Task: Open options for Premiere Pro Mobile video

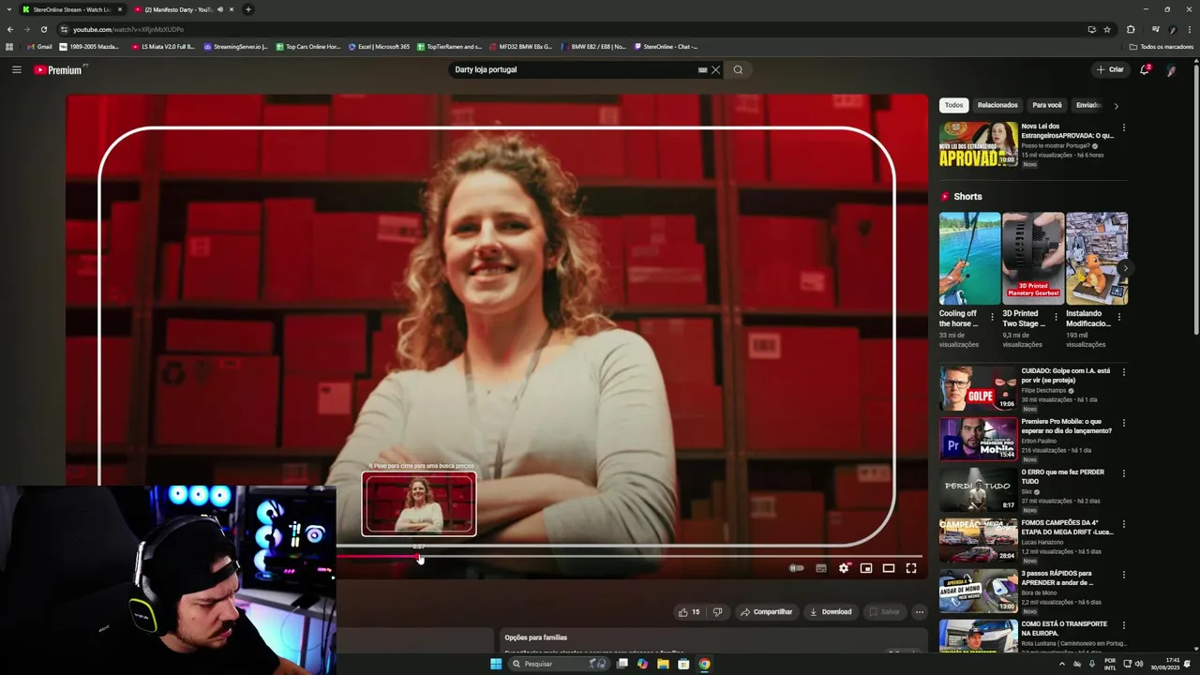Action: (1123, 423)
